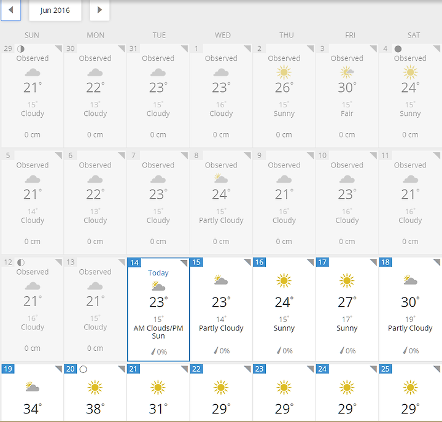Select the blue date label 15
Screen dimensions: 442x422
click(x=196, y=262)
